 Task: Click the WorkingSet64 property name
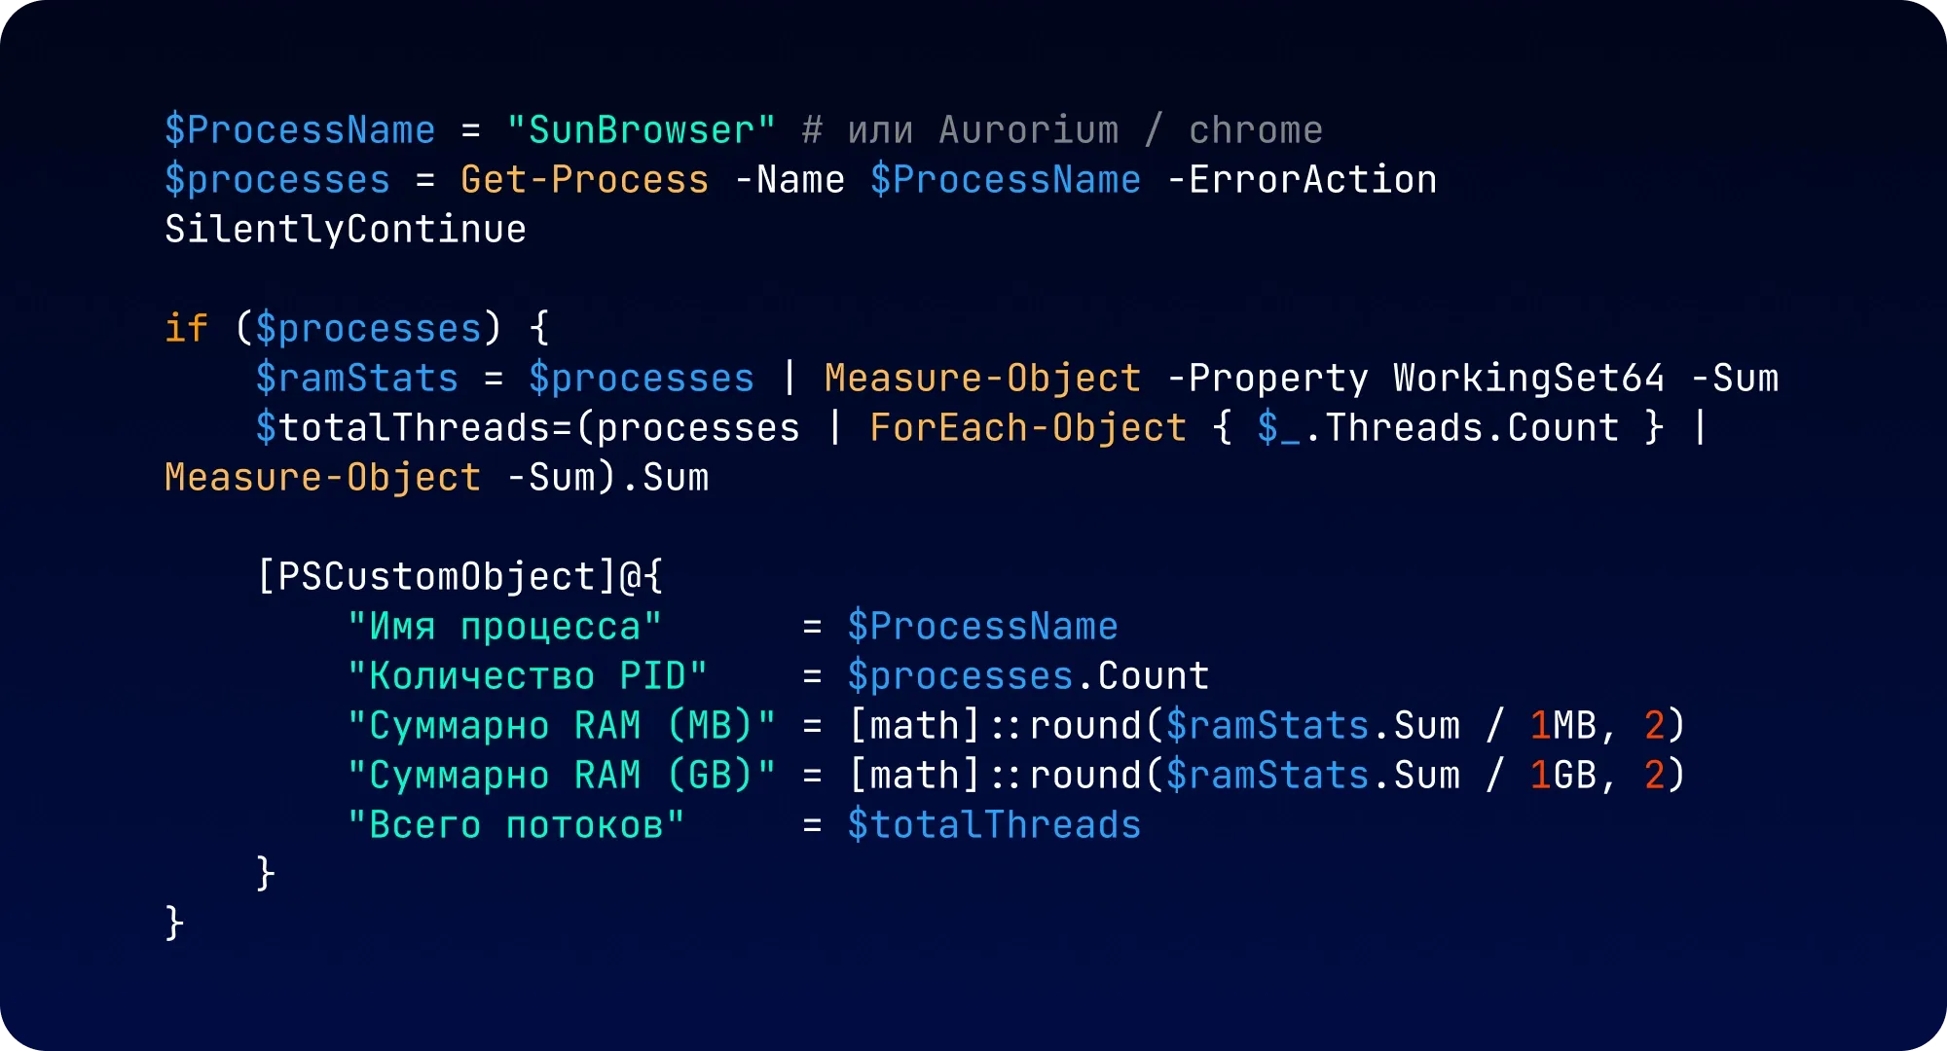coord(1528,378)
